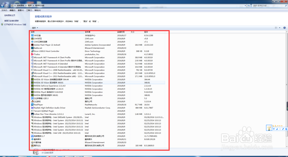Viewport: 288px width, 157px height.
Task: Sort list by 安装时间 column header
Action: [123, 32]
